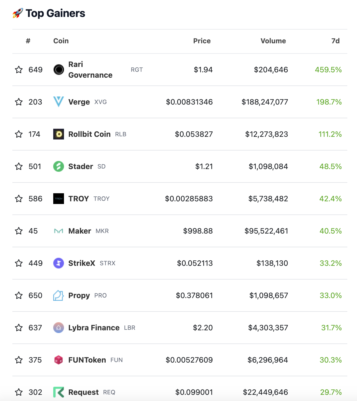Click the Propy house logo icon
The width and height of the screenshot is (357, 401).
click(59, 295)
